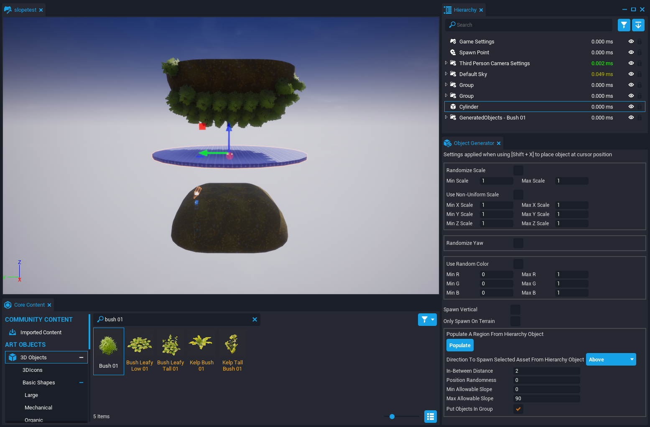This screenshot has height=427, width=650.
Task: Hide the Cylinder object with eye icon
Action: (x=631, y=107)
